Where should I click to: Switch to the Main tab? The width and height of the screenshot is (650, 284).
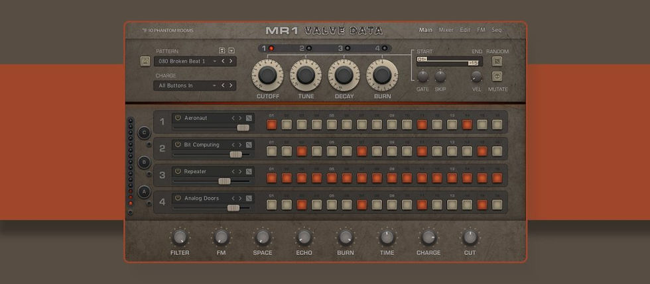pos(425,30)
